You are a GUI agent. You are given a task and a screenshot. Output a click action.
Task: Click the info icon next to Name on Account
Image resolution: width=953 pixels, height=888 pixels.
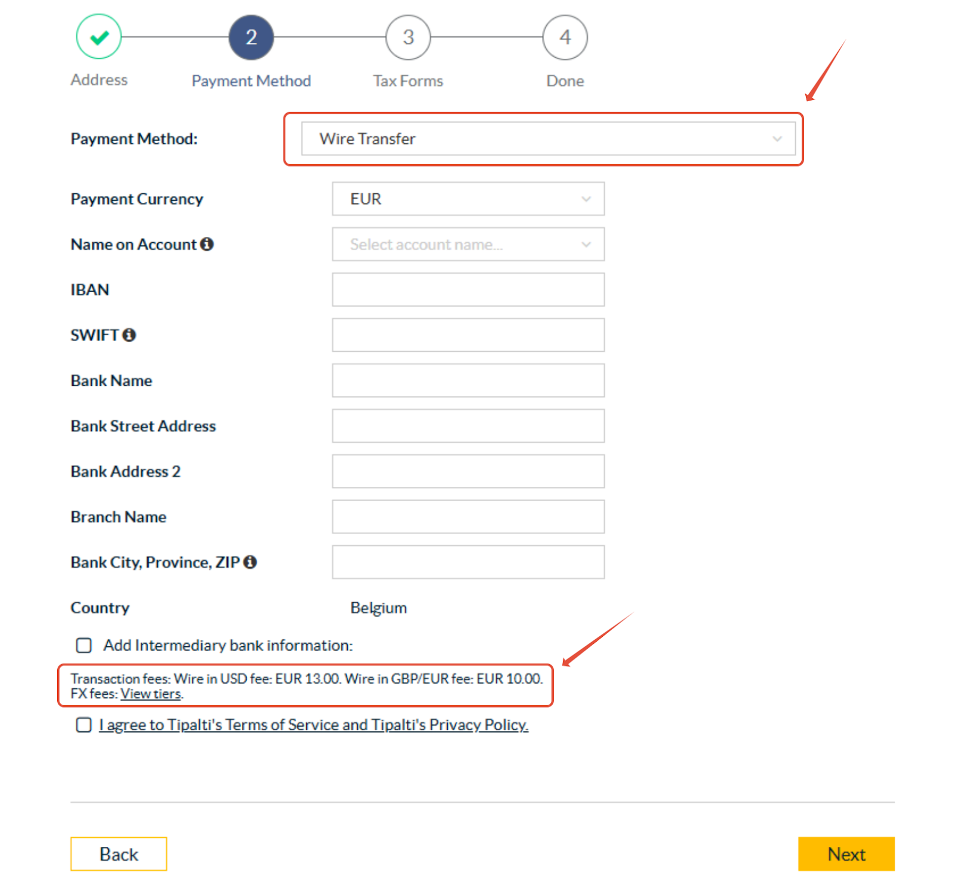207,244
